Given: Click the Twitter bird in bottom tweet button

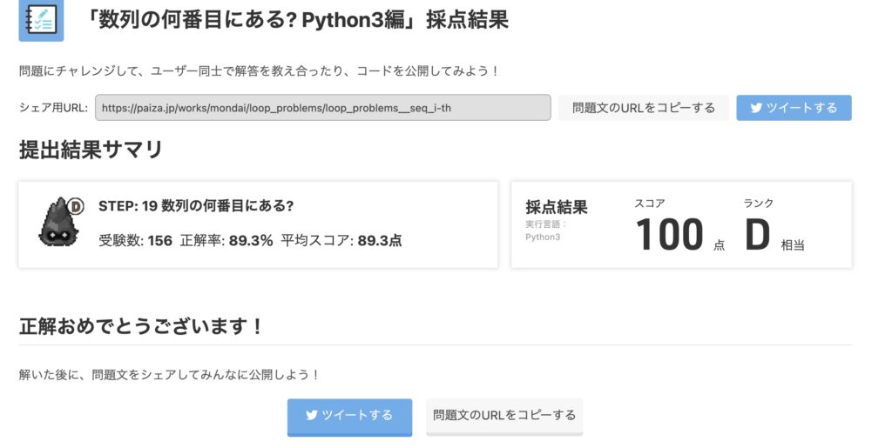Looking at the screenshot, I should coord(312,415).
